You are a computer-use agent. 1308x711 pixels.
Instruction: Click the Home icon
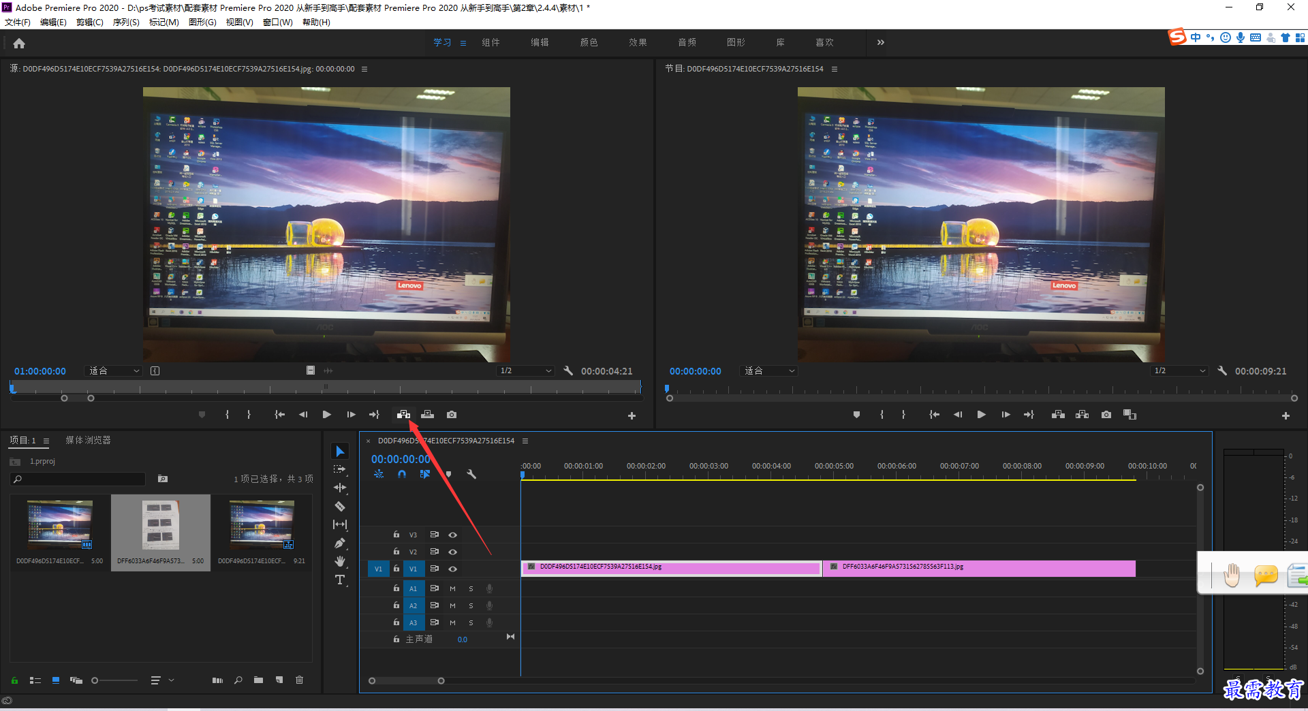19,43
